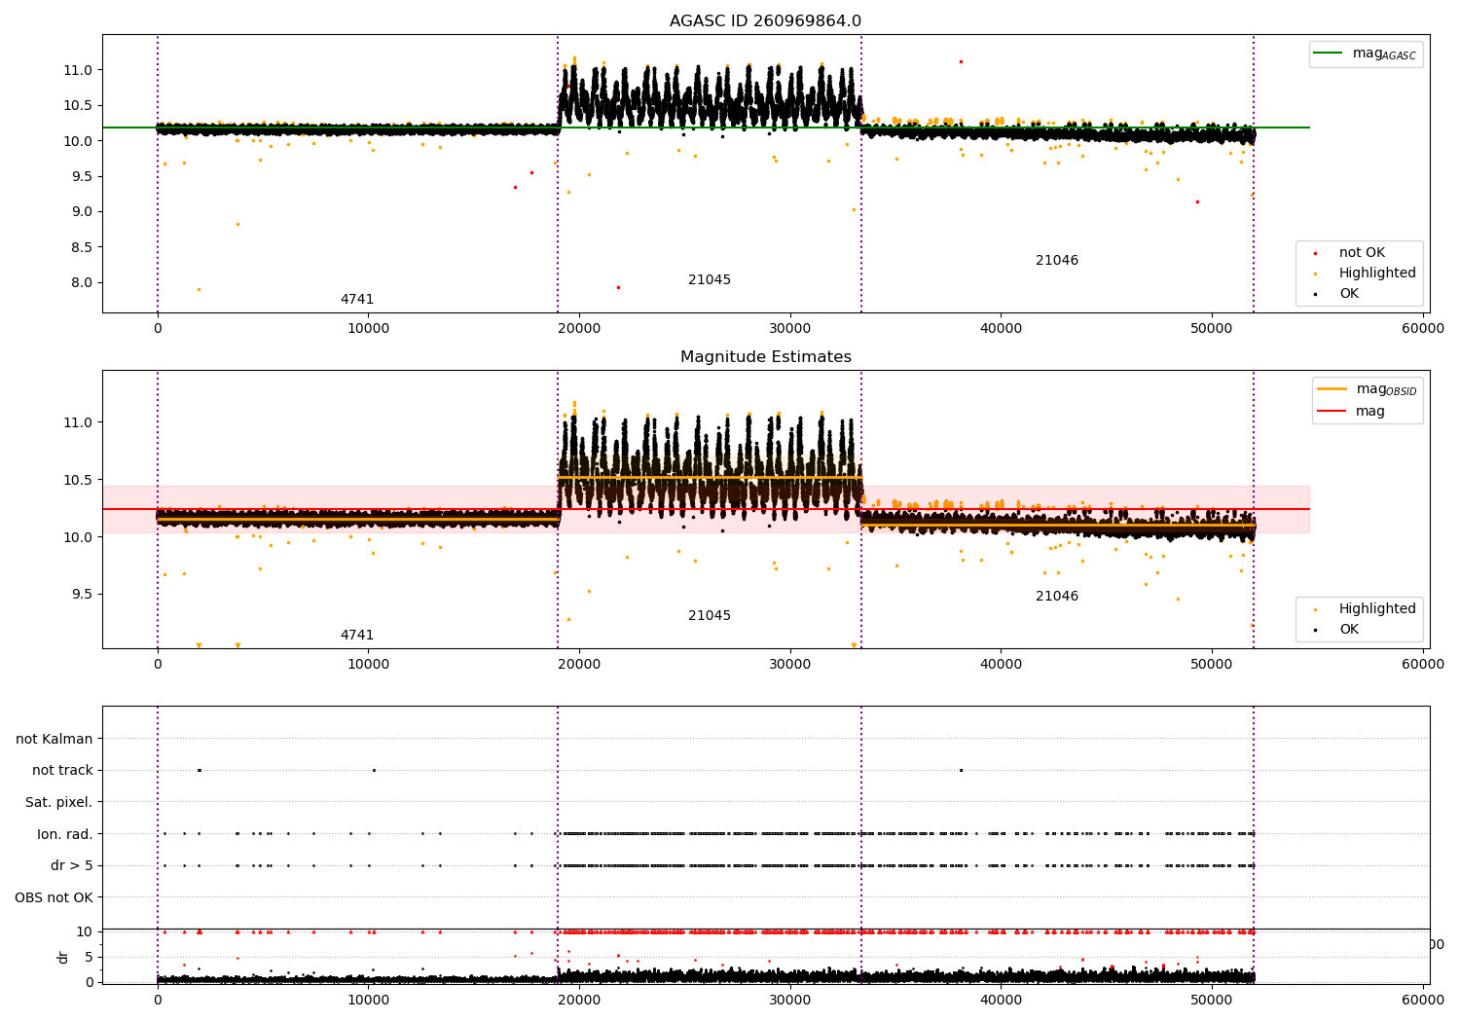
Task: Click the 20000 x-tick under bottom flags plot
Action: coord(579,1000)
